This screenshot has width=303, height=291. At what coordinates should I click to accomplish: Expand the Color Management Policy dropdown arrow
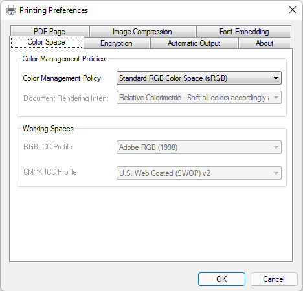276,78
